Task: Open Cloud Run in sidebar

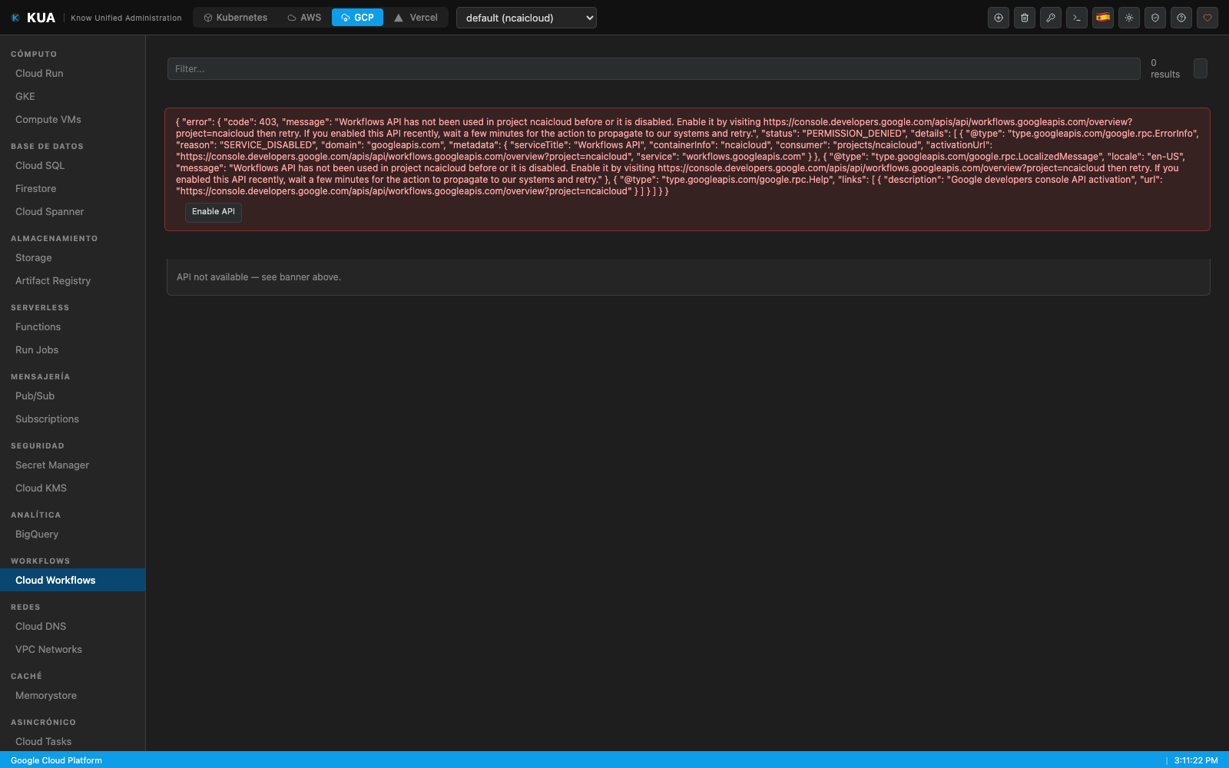Action: 73,74
